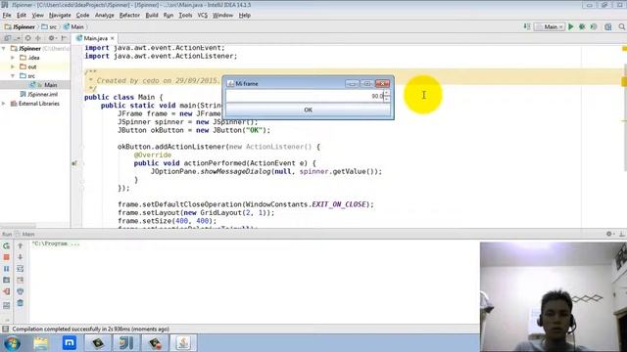
Task: Collapse the src folder
Action: click(x=13, y=76)
